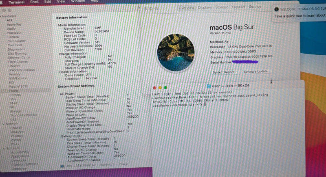This screenshot has height=177, width=326.
Task: Click the System Report button
Action: 225,72
